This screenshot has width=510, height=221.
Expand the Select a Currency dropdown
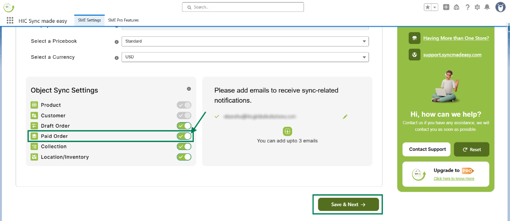click(245, 57)
